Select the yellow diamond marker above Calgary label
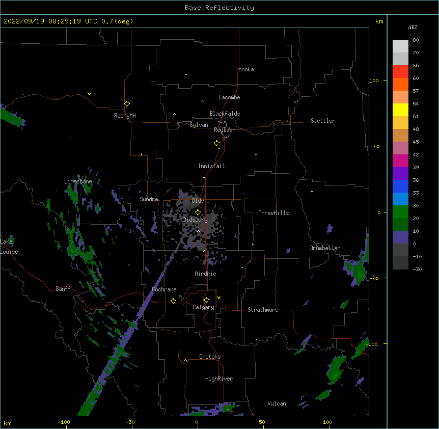Image resolution: width=439 pixels, height=429 pixels. pyautogui.click(x=206, y=300)
